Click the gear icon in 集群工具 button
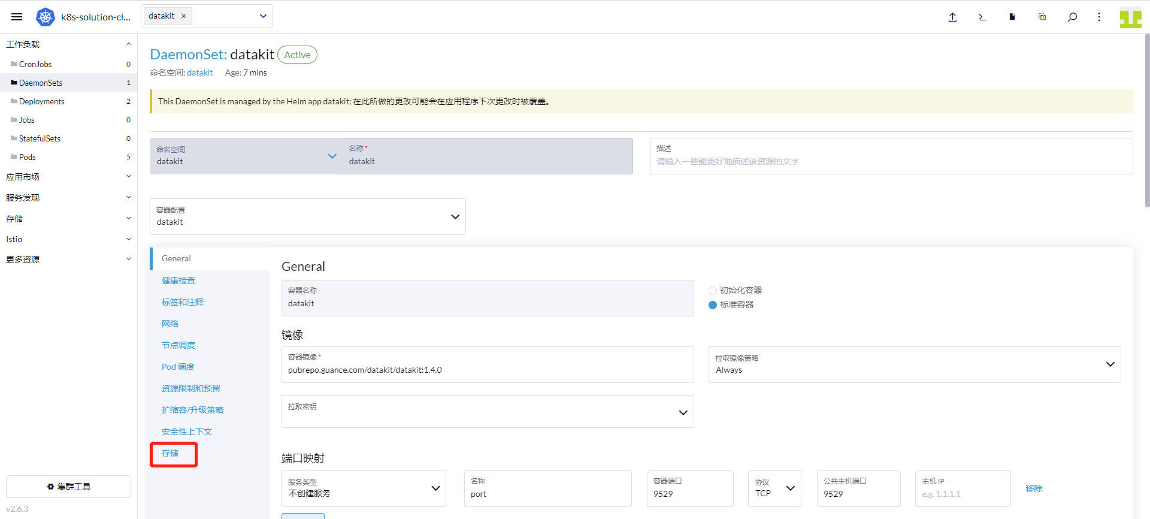Image resolution: width=1150 pixels, height=519 pixels. 50,487
